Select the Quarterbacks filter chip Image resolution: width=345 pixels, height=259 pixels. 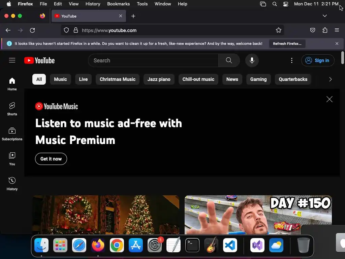coord(293,79)
